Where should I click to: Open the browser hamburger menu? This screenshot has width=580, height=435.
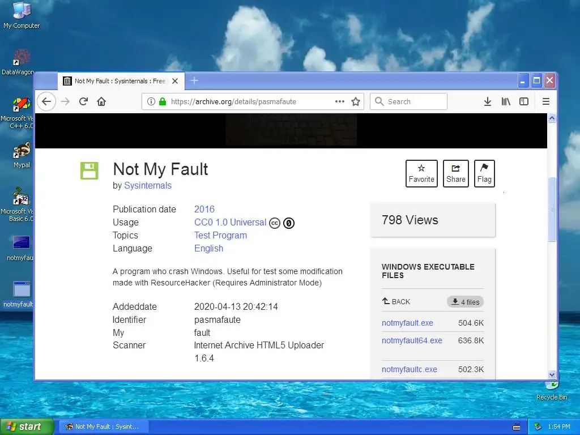pos(545,101)
